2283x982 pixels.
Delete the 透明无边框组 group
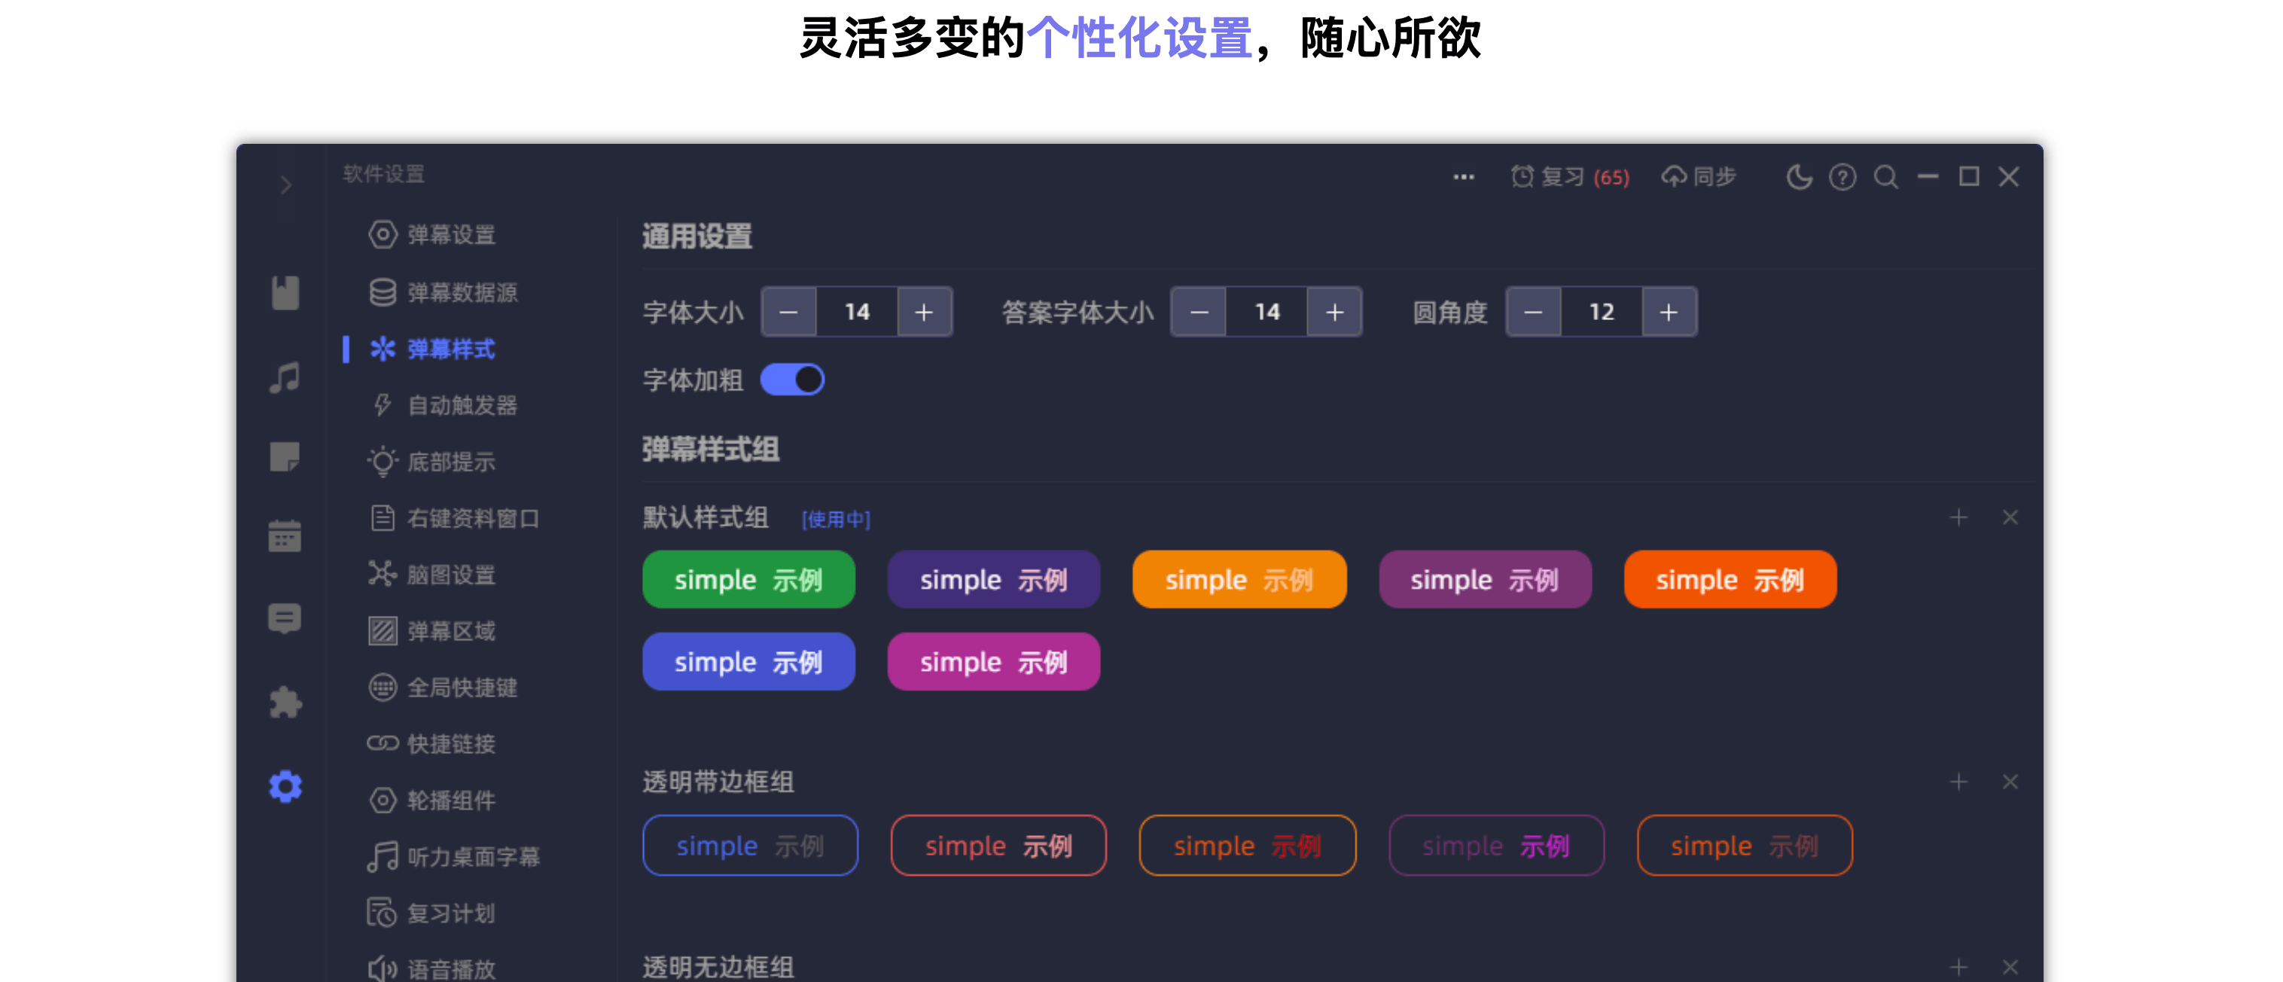tap(2010, 967)
